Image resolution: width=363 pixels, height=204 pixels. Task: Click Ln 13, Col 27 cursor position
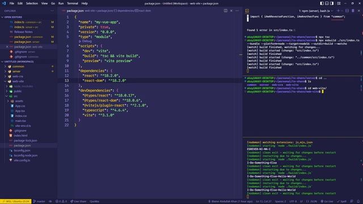(264, 202)
